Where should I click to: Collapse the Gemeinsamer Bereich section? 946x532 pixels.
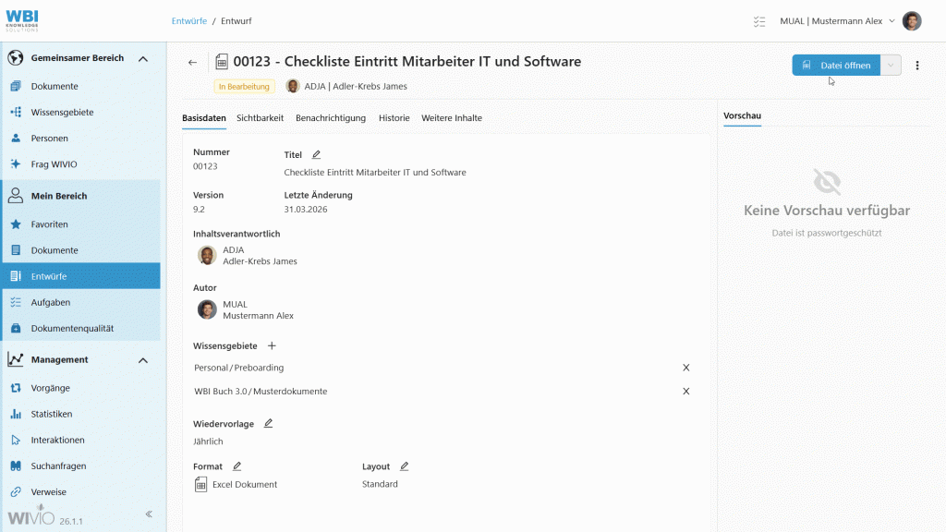tap(142, 57)
